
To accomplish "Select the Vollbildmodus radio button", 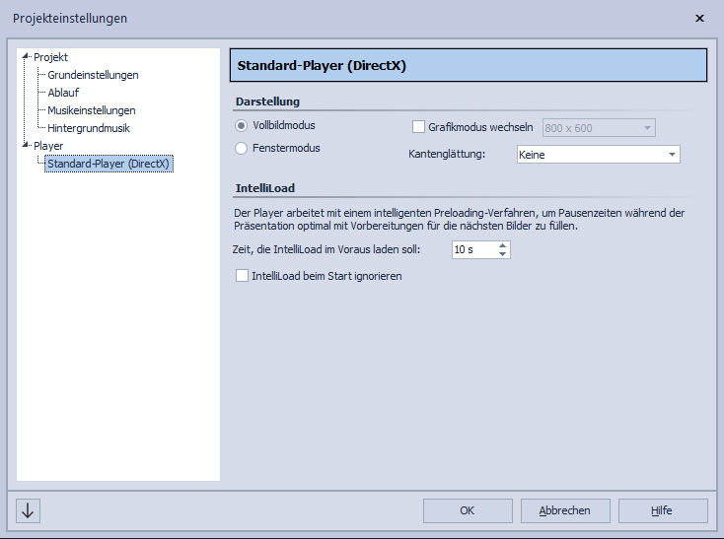I will [241, 126].
